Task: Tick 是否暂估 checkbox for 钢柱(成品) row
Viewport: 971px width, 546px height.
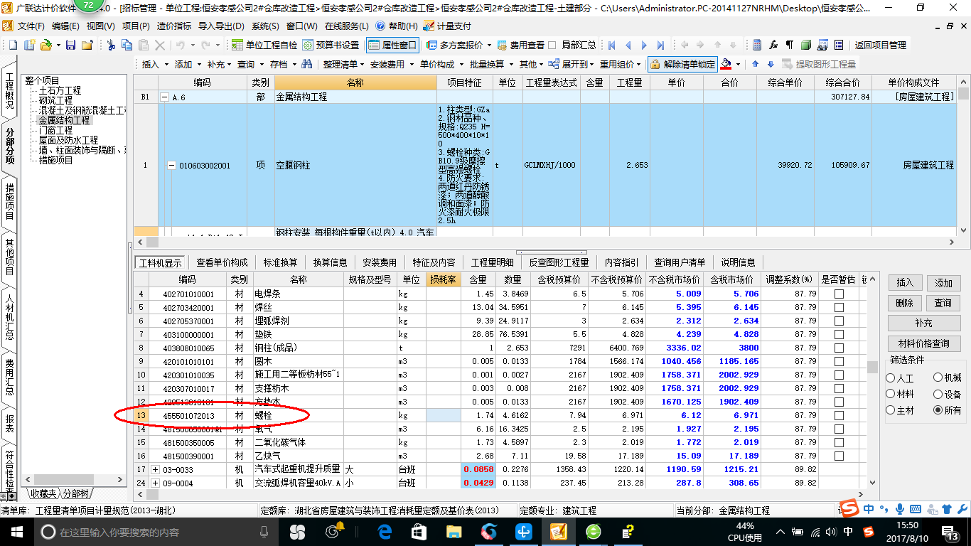Action: click(x=839, y=348)
